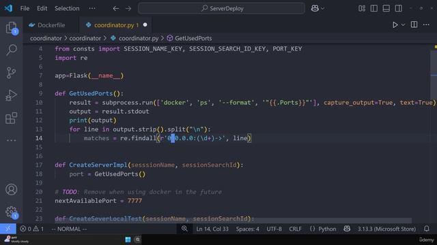The height and width of the screenshot is (245, 437).
Task: Click app=Flask(__name__) on line 7
Action: tap(89, 76)
